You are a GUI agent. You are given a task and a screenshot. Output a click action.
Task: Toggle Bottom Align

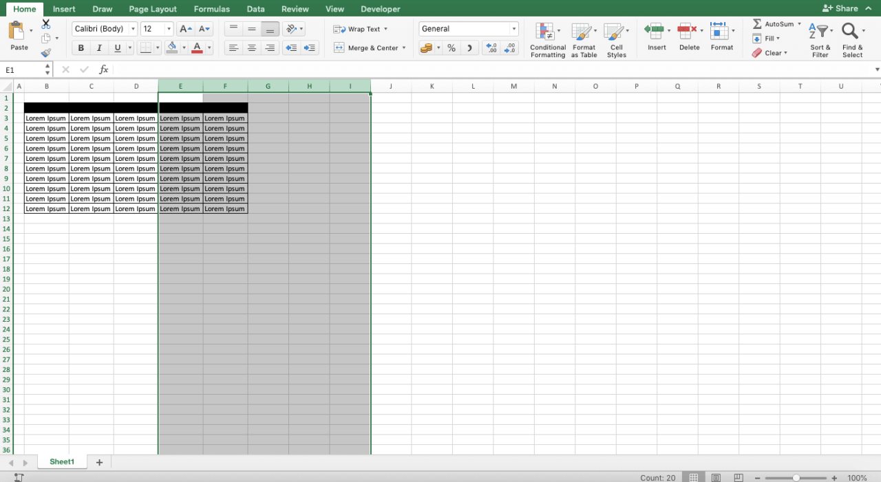coord(270,29)
